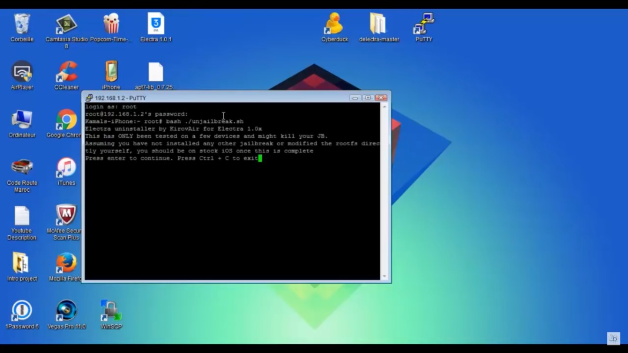Select the delectra-master folder
This screenshot has width=628, height=353.
tap(378, 25)
